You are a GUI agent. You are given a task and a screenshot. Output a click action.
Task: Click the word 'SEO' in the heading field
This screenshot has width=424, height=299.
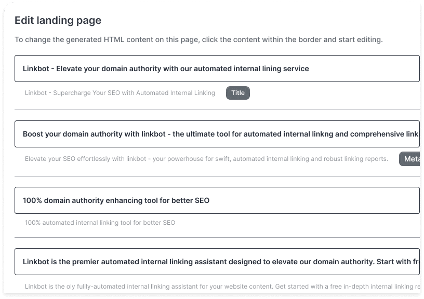click(x=202, y=200)
